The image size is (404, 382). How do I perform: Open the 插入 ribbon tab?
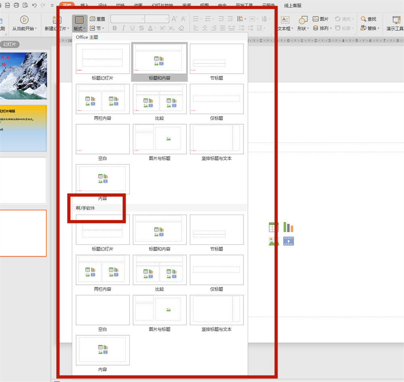84,5
